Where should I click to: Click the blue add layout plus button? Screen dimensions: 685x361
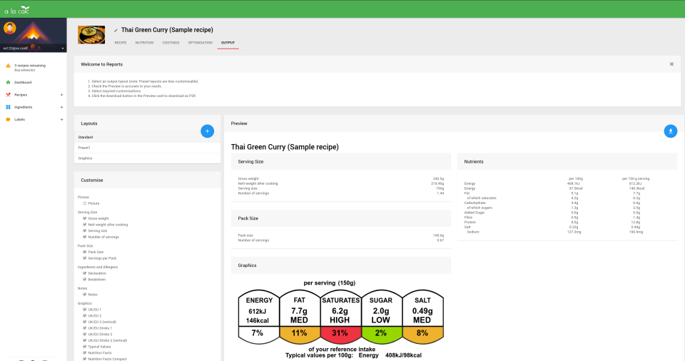click(x=207, y=131)
